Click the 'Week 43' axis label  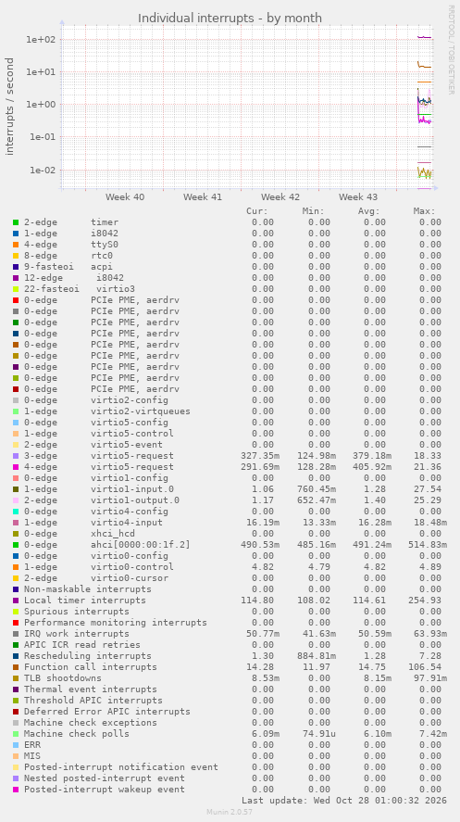pos(358,197)
